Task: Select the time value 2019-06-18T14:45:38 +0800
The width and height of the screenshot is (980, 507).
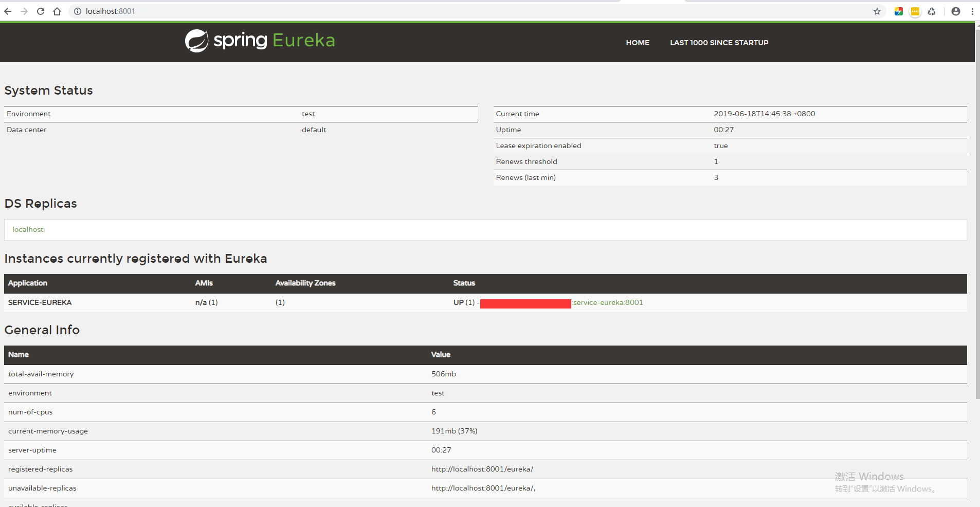Action: point(765,114)
